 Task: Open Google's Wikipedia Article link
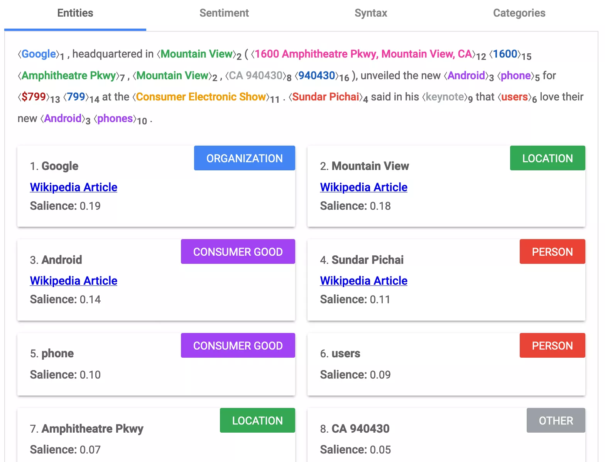click(74, 187)
